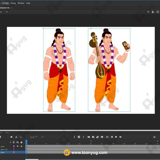Click the horizontal timeline scrollbar thumb
The image size is (160, 160).
pos(32,159)
